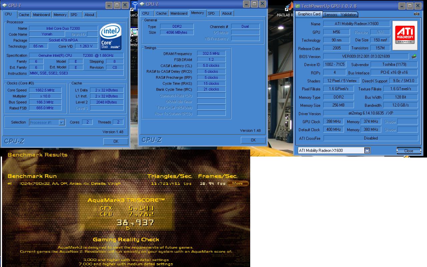Click the Bank Cycle Time value 21 clocks
This screenshot has height=267, width=427.
point(211,89)
